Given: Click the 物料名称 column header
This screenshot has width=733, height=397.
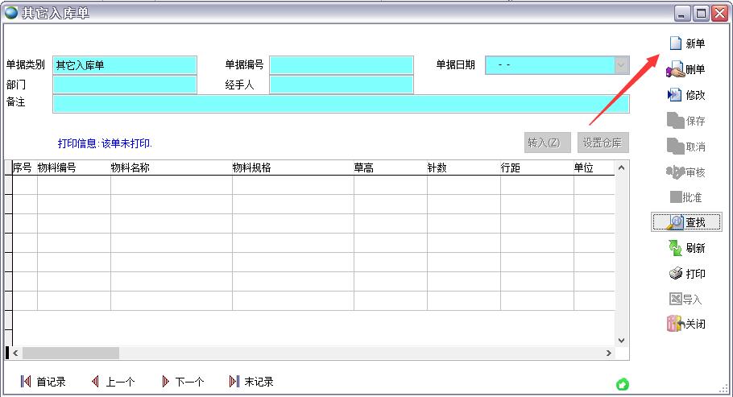Looking at the screenshot, I should click(x=130, y=167).
